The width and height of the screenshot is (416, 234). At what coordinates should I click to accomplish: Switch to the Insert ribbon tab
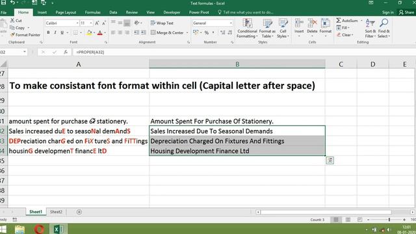42,12
